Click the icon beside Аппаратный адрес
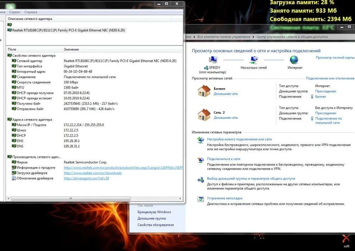The width and height of the screenshot is (355, 251). pyautogui.click(x=14, y=71)
